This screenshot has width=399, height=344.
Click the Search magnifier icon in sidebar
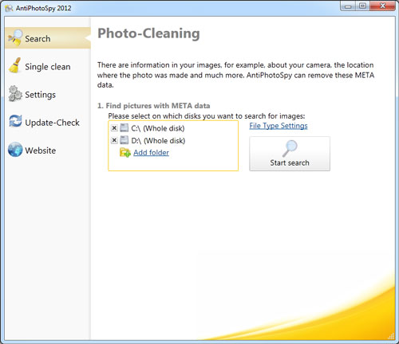[x=15, y=37]
